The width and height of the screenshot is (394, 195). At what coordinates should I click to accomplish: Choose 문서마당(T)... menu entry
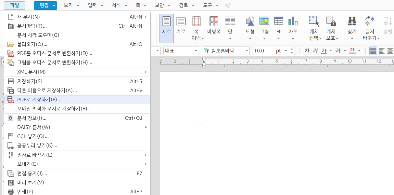[77, 26]
